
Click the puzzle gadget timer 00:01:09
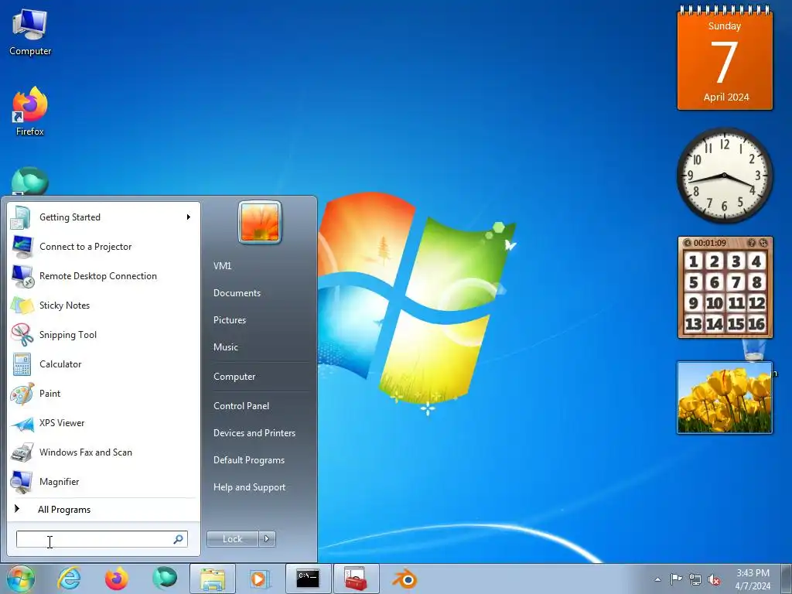(710, 243)
